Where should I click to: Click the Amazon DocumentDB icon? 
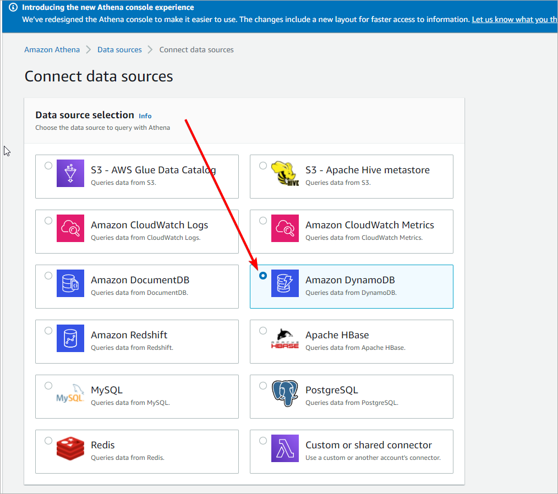(x=70, y=283)
